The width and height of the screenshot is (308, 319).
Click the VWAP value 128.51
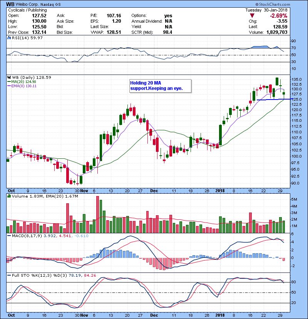[x=114, y=32]
